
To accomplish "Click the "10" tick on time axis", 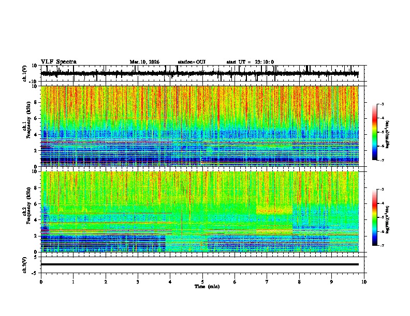I will [364, 282].
